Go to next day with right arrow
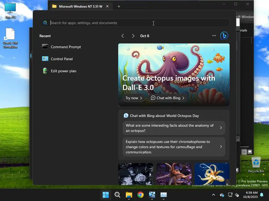The image size is (269, 201). coord(133,36)
